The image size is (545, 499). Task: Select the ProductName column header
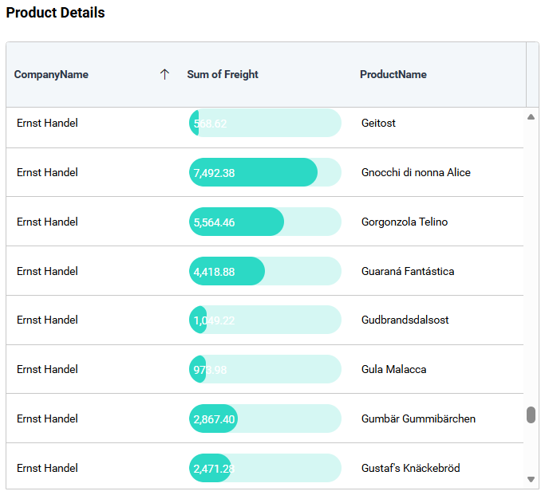pyautogui.click(x=393, y=74)
